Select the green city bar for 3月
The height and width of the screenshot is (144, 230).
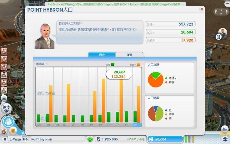tap(82, 119)
